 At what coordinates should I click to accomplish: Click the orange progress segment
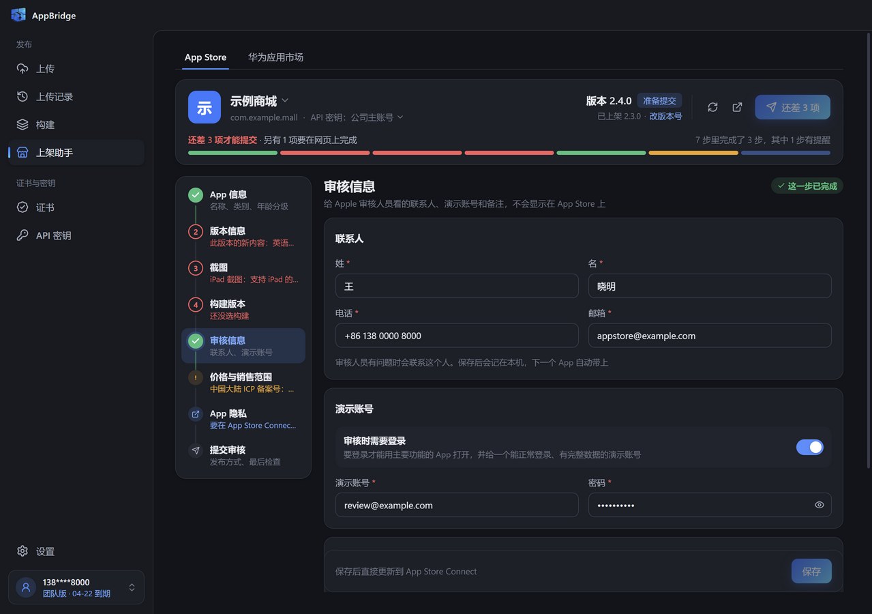[693, 153]
